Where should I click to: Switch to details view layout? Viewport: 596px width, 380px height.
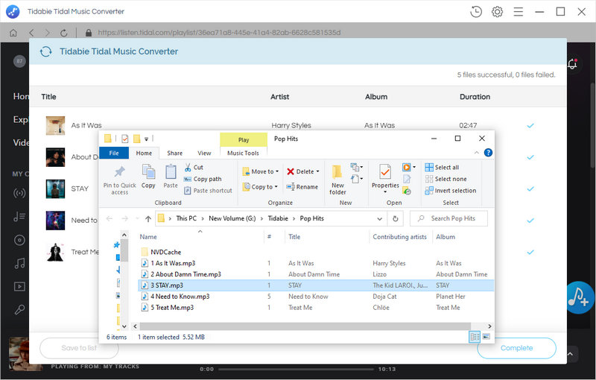tap(475, 337)
